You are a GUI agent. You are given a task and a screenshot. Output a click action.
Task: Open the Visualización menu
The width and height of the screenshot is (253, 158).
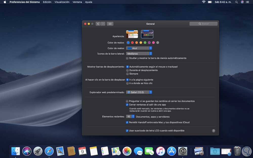(x=62, y=2)
